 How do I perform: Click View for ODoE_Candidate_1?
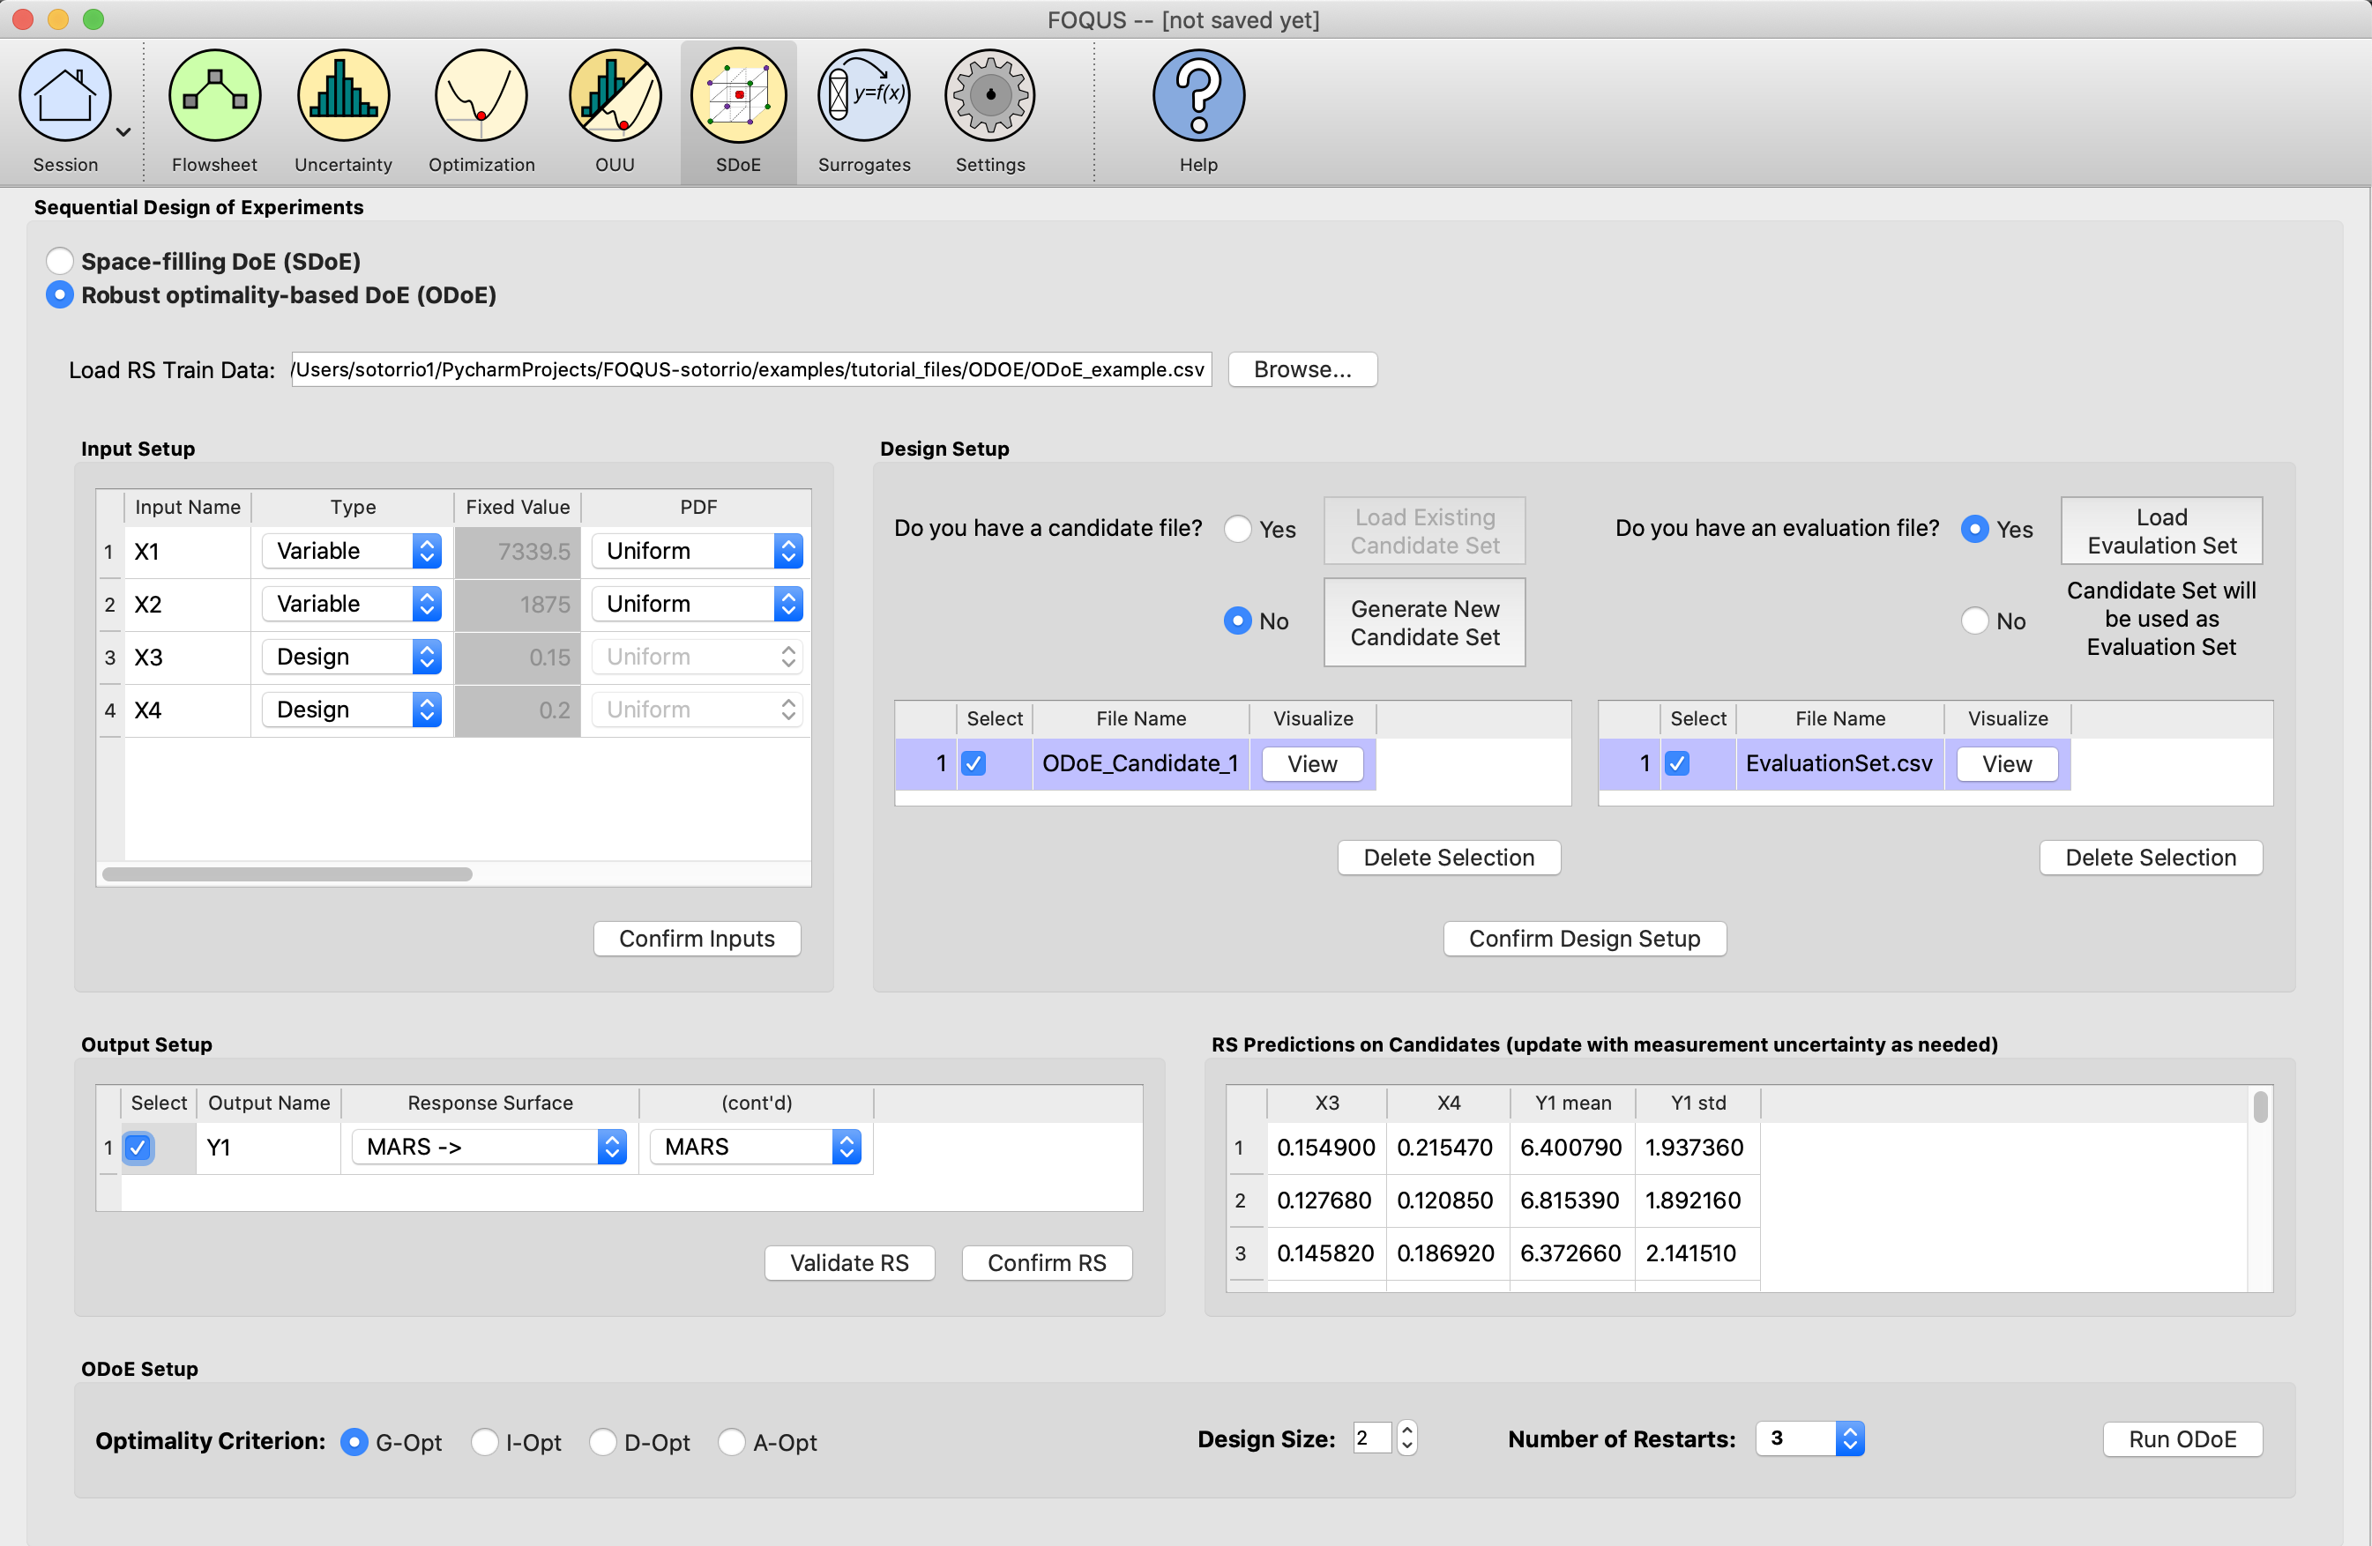coord(1313,764)
